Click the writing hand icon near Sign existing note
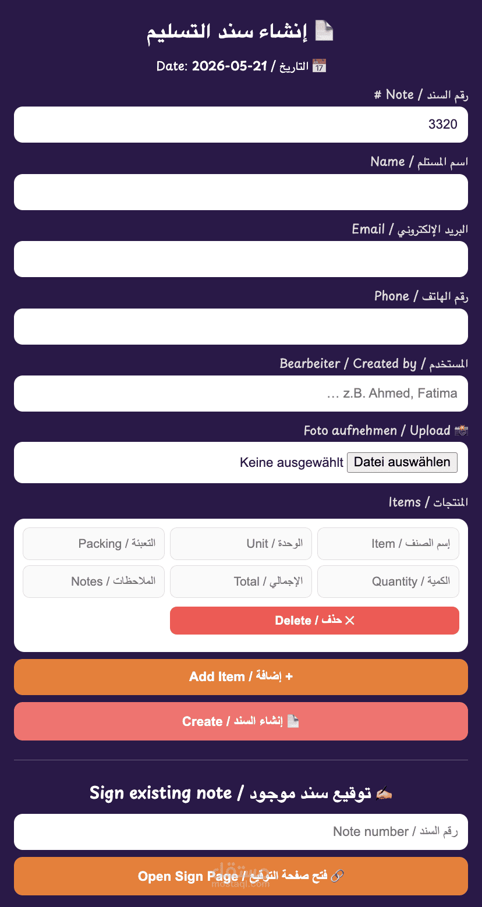 pos(384,793)
